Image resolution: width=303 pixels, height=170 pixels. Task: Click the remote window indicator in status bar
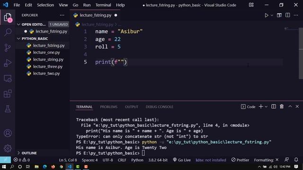pos(5,160)
